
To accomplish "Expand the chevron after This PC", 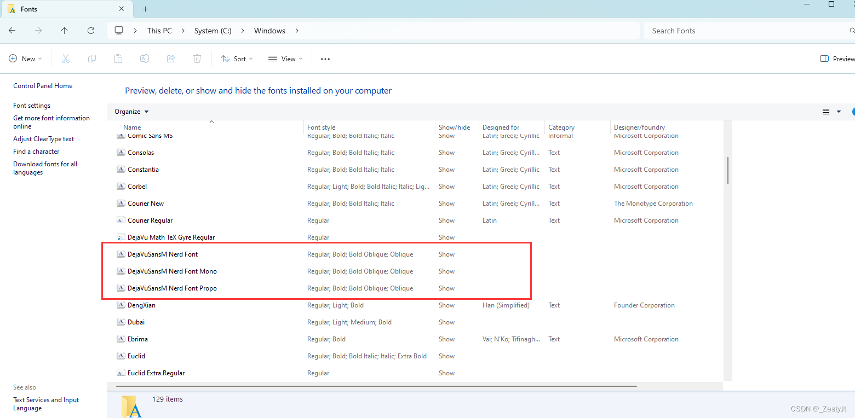I will pyautogui.click(x=183, y=31).
